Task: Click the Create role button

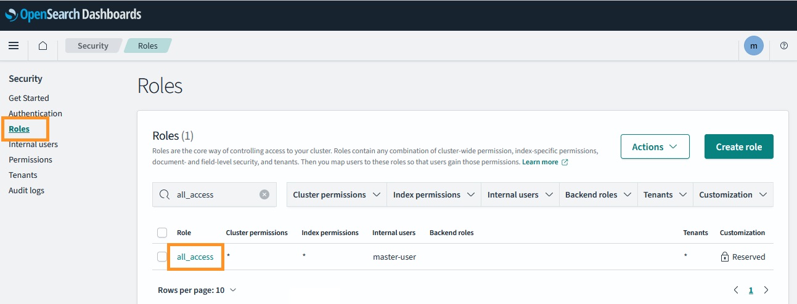Action: click(739, 146)
